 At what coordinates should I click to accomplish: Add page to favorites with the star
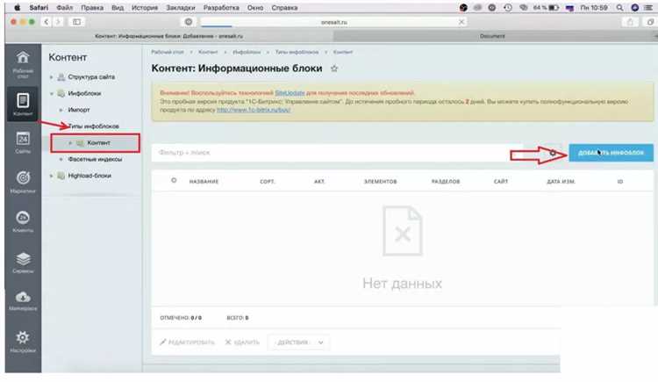334,68
